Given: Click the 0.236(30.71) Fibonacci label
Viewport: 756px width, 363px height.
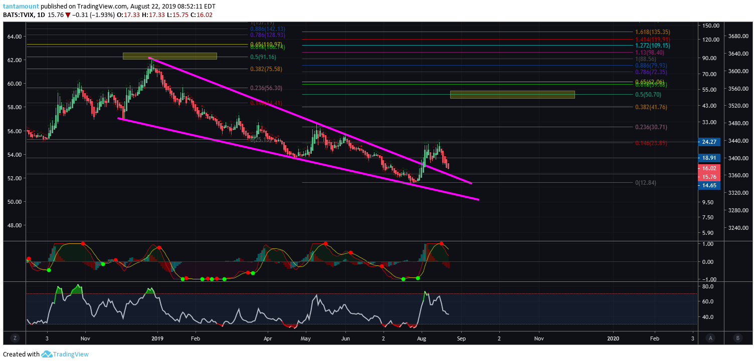Looking at the screenshot, I should [x=651, y=127].
